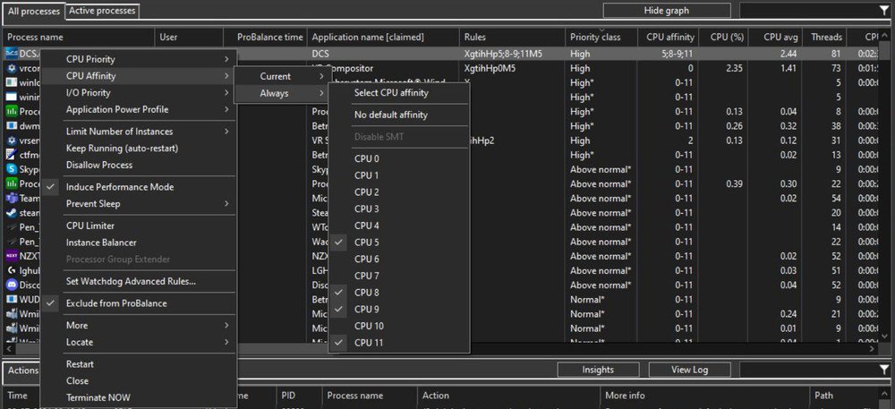This screenshot has height=409, width=895.
Task: Click the Steam process icon
Action: (12, 213)
